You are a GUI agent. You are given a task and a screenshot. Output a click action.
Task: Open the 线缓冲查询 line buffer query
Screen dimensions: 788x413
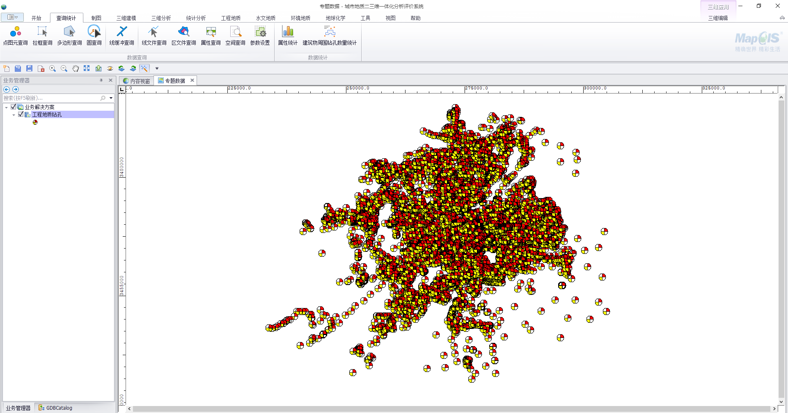pos(122,36)
